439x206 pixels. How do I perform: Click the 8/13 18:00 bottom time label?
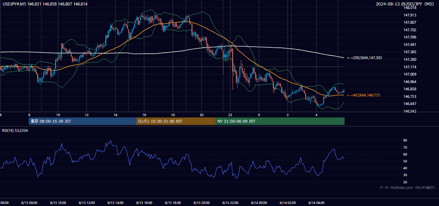[173, 203]
